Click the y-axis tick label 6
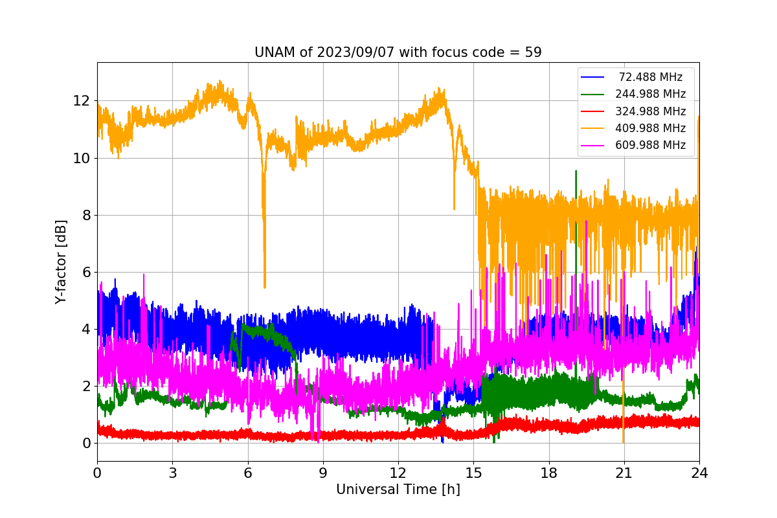777x518 pixels. coord(85,273)
